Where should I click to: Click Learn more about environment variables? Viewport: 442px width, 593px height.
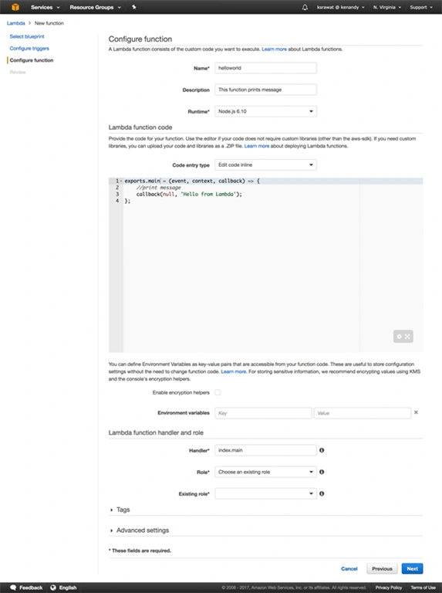click(x=233, y=371)
